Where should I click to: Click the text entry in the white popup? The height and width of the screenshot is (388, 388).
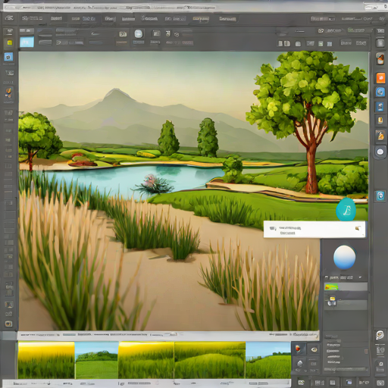[290, 230]
